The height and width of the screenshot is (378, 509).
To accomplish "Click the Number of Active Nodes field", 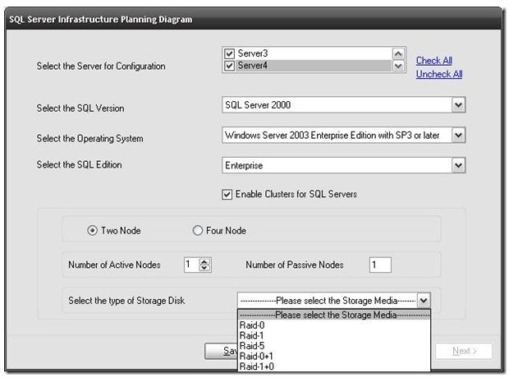I will pos(192,265).
